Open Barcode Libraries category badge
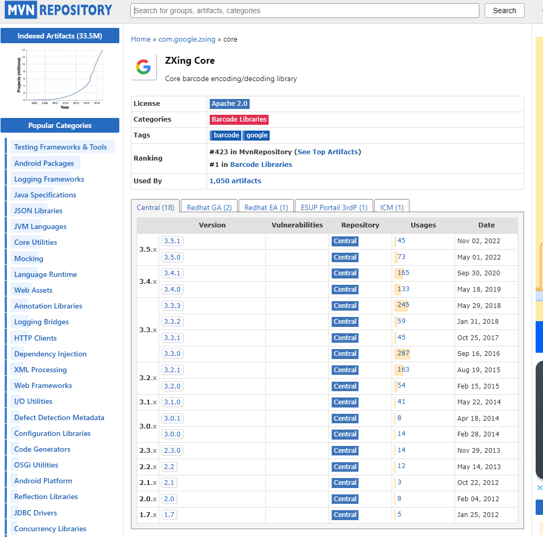Viewport: 543px width, 537px height. pos(239,120)
